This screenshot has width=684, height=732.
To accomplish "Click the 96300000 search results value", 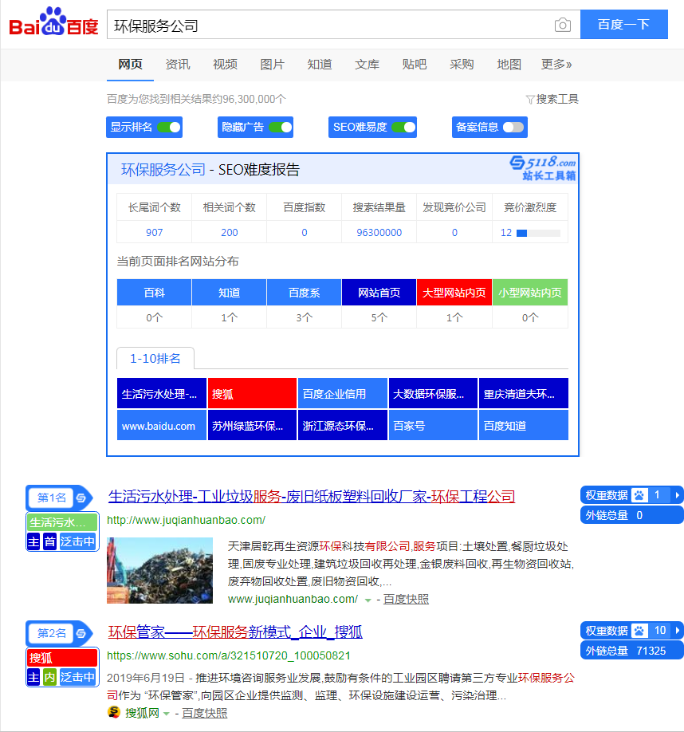I will click(379, 233).
